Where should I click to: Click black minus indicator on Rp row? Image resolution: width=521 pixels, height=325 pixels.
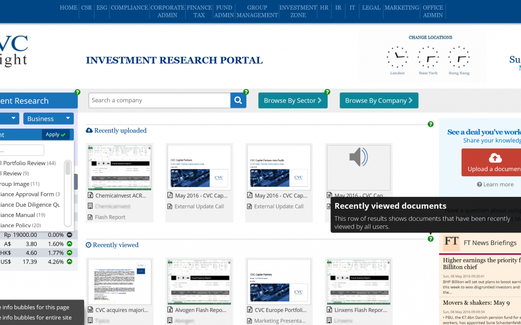tap(69, 235)
